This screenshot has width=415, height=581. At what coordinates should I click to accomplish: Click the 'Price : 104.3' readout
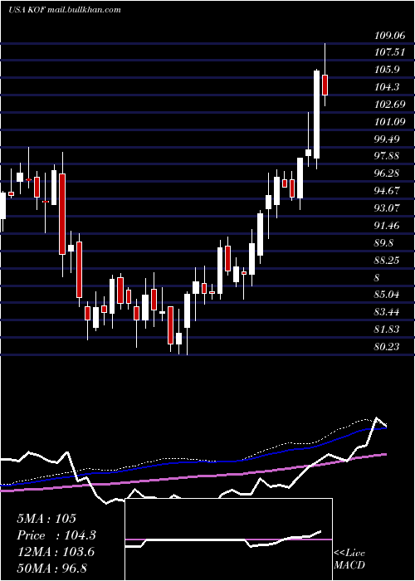click(56, 535)
